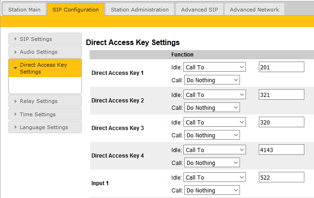314x198 pixels.
Task: Click Input 1 number field with 522
Action: point(281,177)
